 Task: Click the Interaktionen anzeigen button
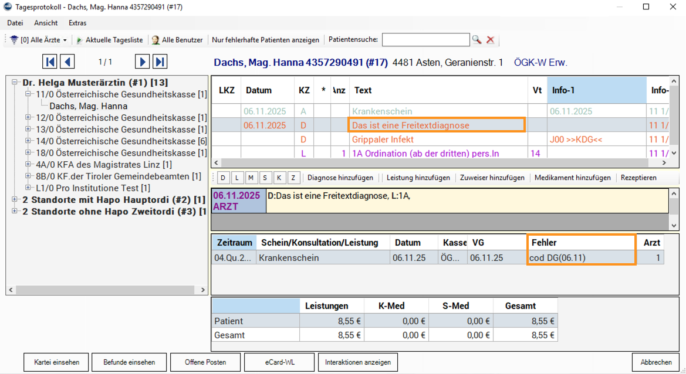(x=357, y=362)
